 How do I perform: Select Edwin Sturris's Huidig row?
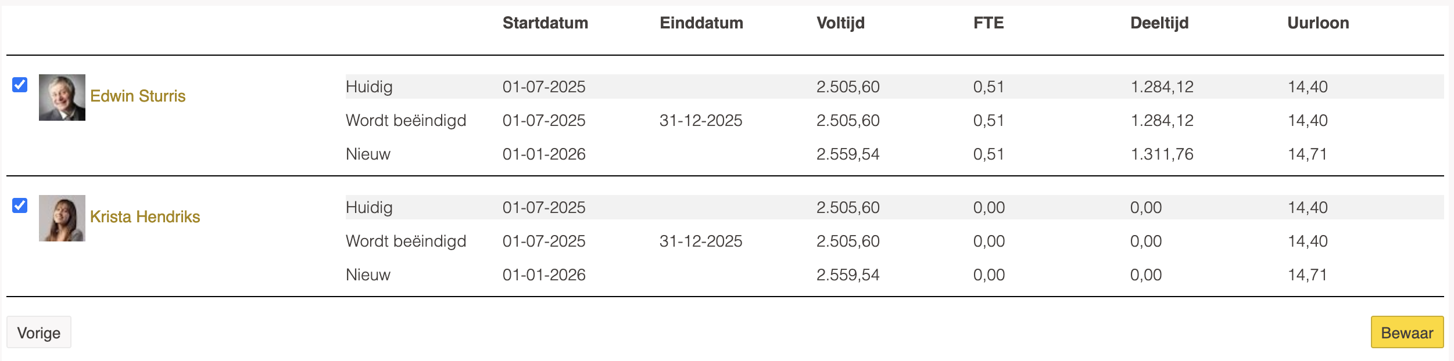click(x=369, y=87)
